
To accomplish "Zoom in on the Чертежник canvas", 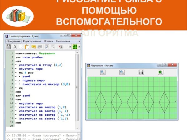I will click(103, 72).
